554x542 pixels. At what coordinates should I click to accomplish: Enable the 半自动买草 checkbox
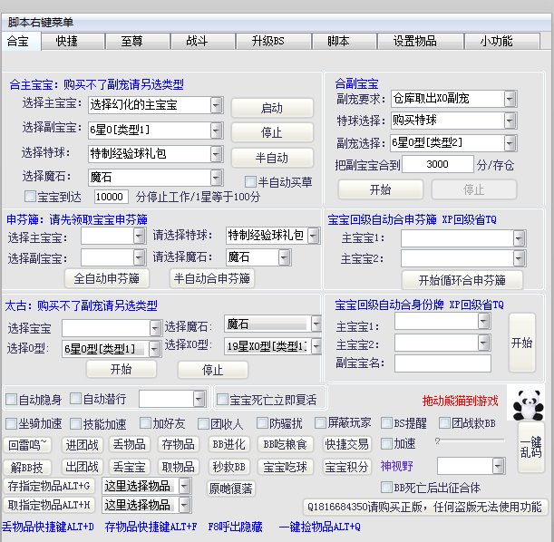pyautogui.click(x=250, y=182)
